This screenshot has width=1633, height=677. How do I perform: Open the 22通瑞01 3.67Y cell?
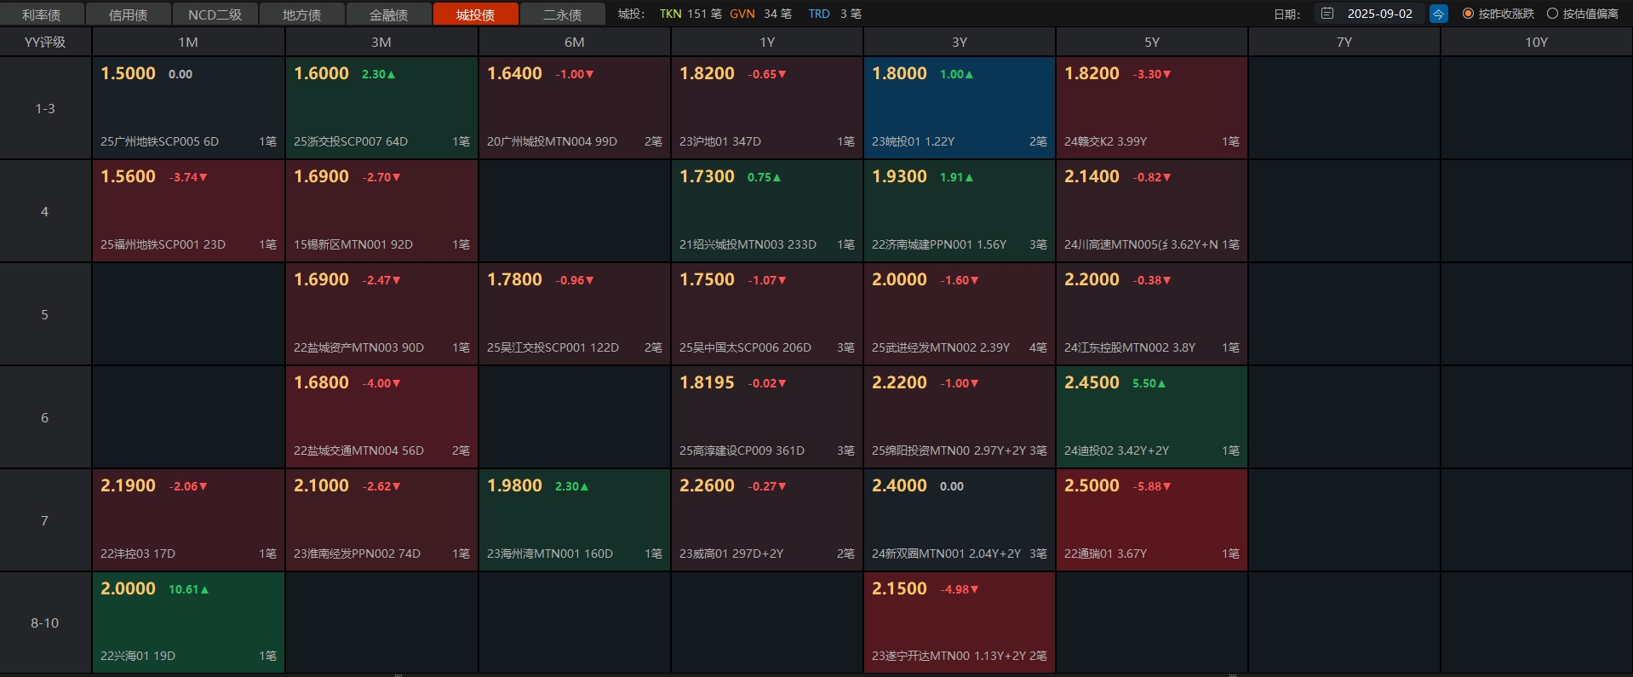(x=1152, y=520)
